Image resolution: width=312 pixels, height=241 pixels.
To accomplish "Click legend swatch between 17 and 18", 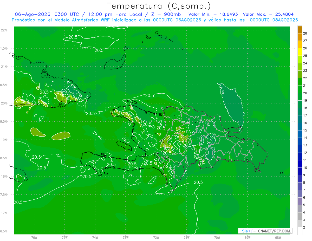I will [x=300, y=112].
